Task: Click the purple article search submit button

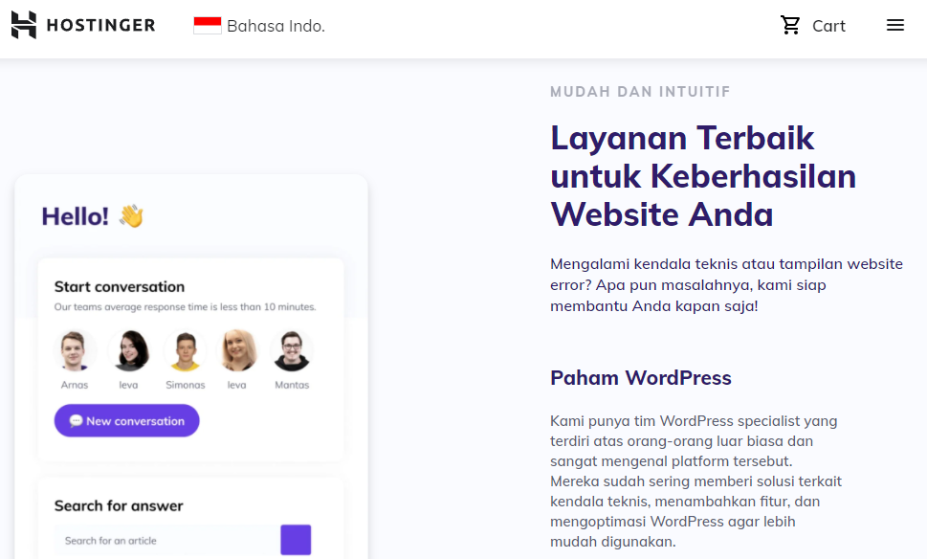Action: point(296,540)
